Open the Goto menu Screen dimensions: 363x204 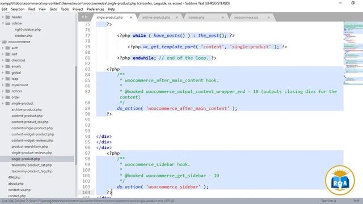53,9
